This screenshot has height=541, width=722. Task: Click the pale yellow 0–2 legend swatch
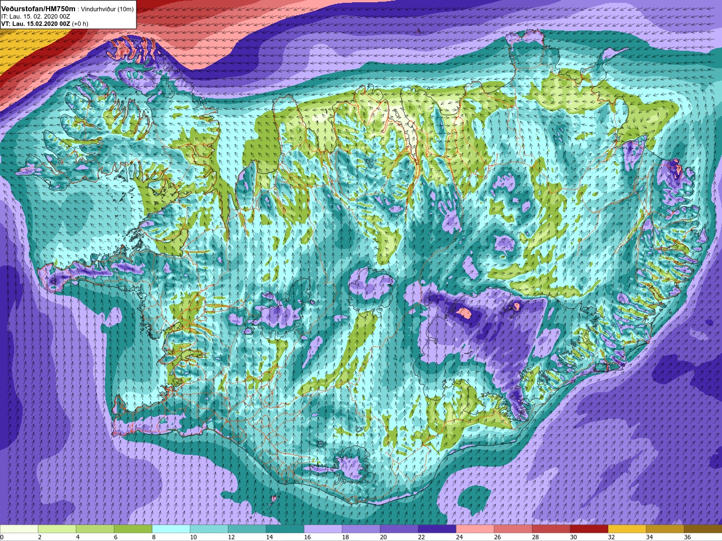click(x=19, y=529)
